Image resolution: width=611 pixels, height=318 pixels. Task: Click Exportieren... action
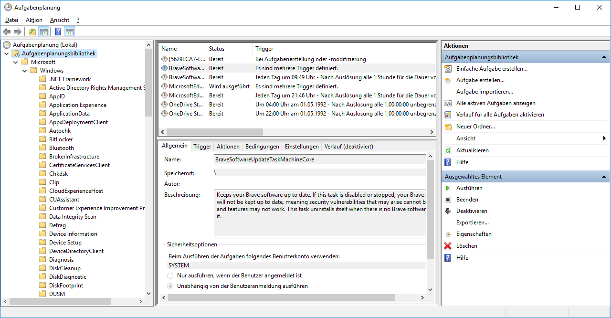(473, 223)
